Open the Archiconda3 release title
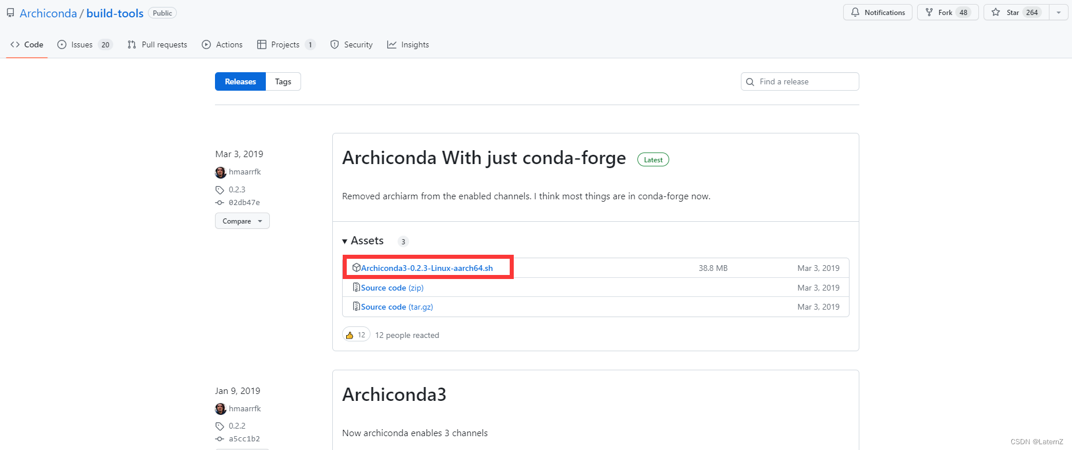1072x450 pixels. tap(394, 395)
